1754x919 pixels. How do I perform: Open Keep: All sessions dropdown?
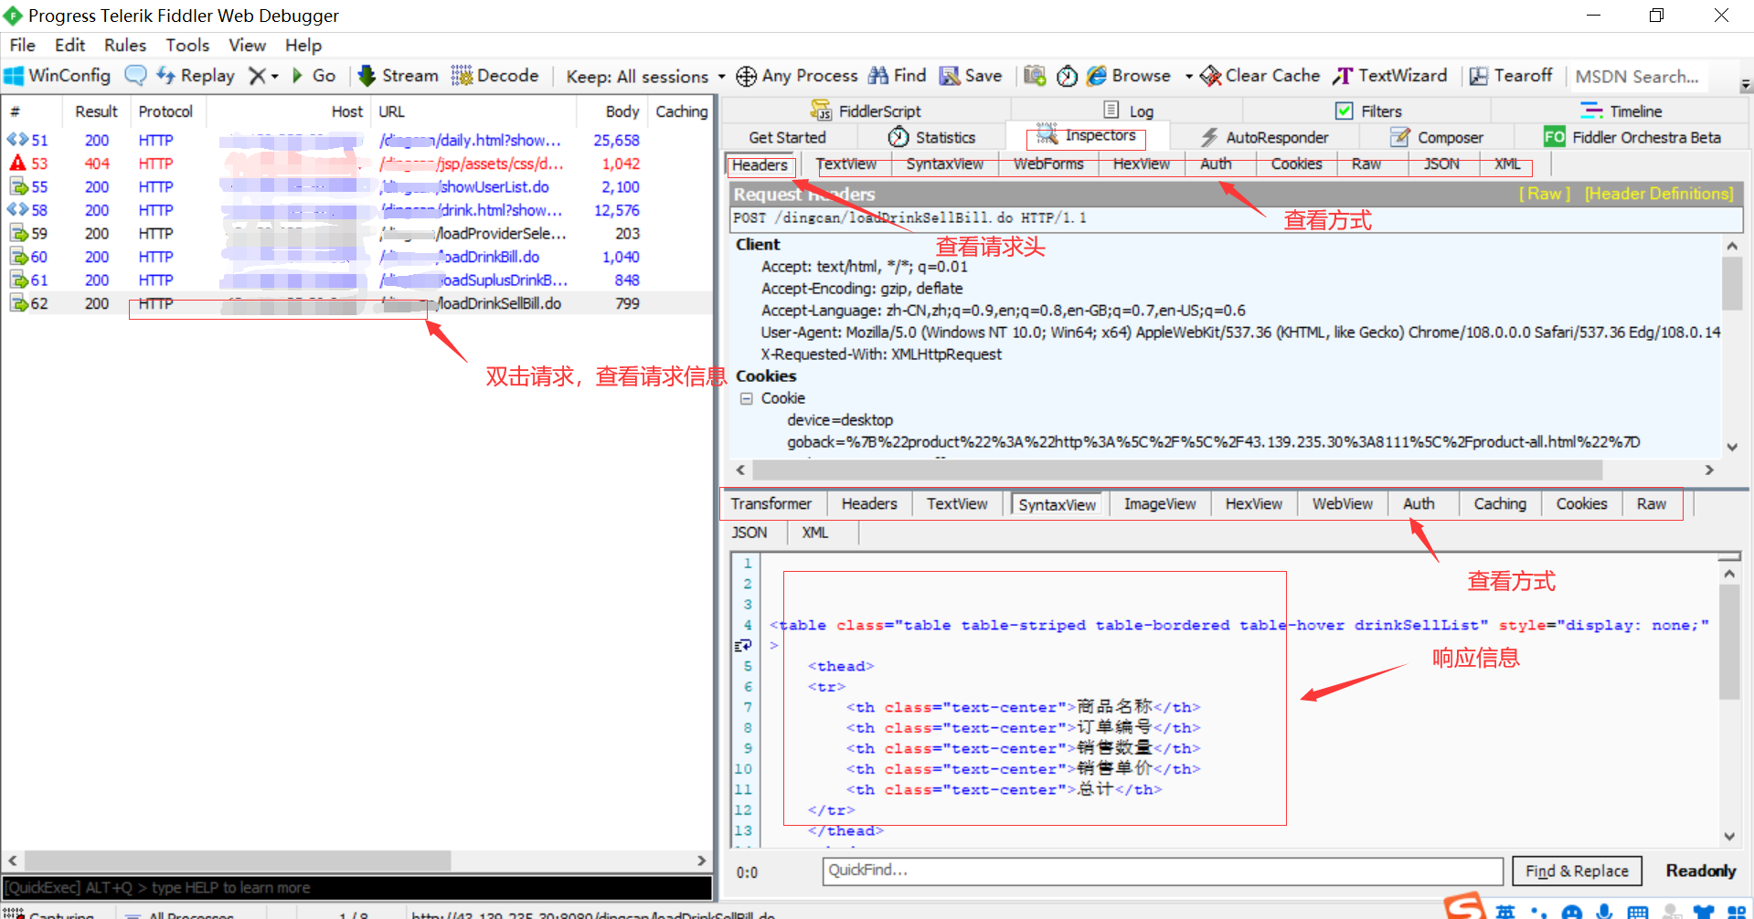click(x=645, y=77)
